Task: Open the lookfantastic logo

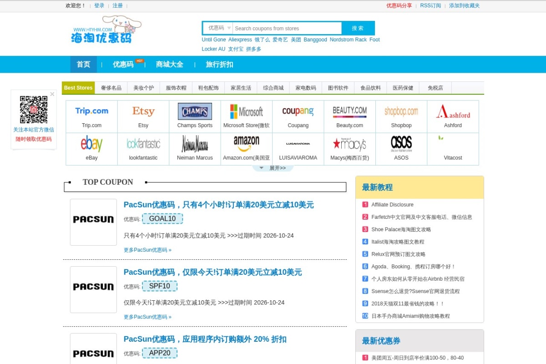Action: click(x=143, y=144)
